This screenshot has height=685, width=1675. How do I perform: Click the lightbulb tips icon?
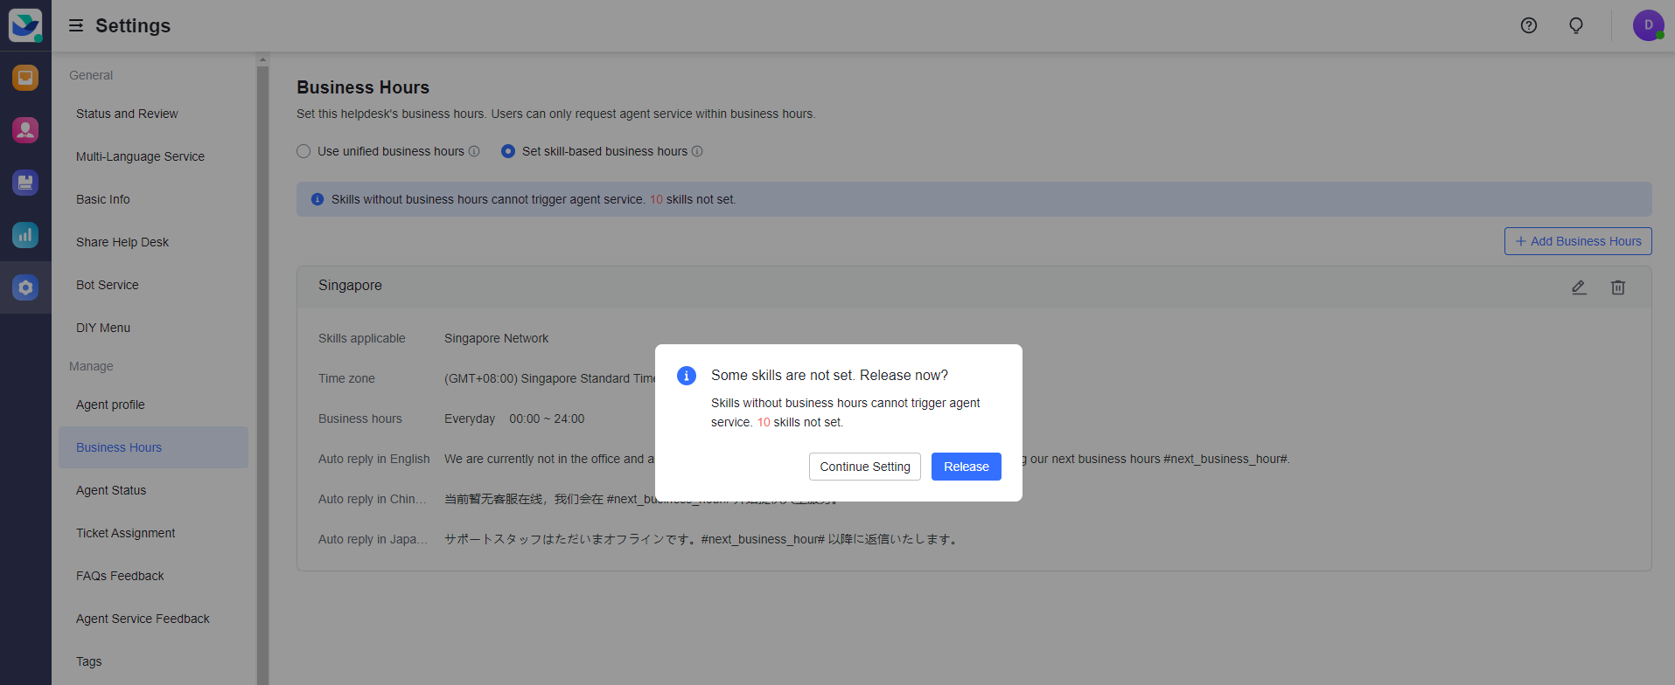(1575, 25)
